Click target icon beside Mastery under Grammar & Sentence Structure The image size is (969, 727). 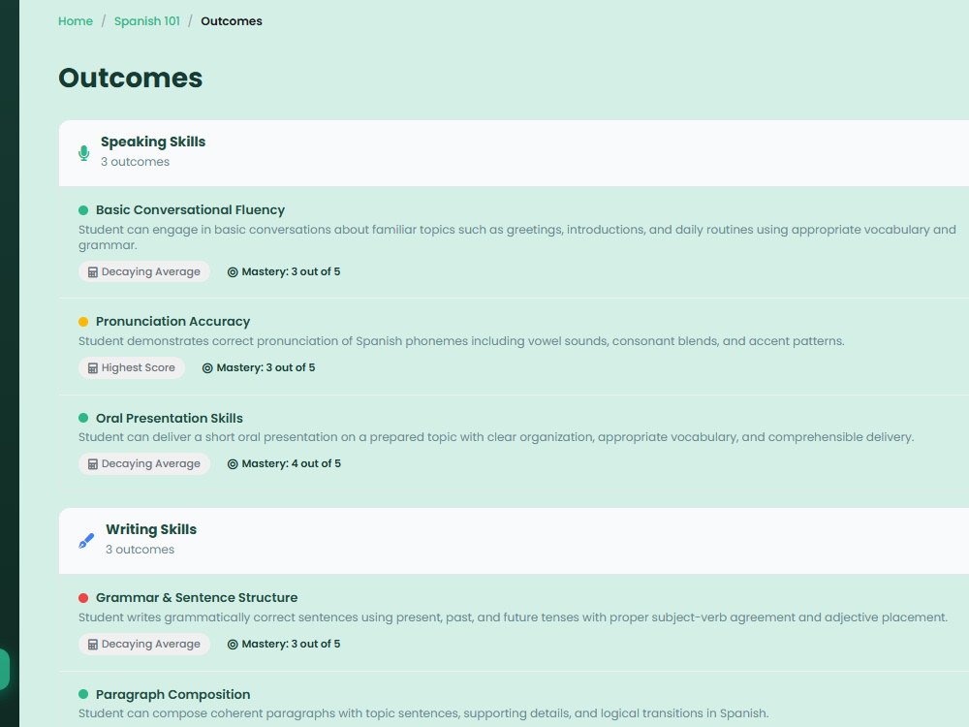click(233, 645)
